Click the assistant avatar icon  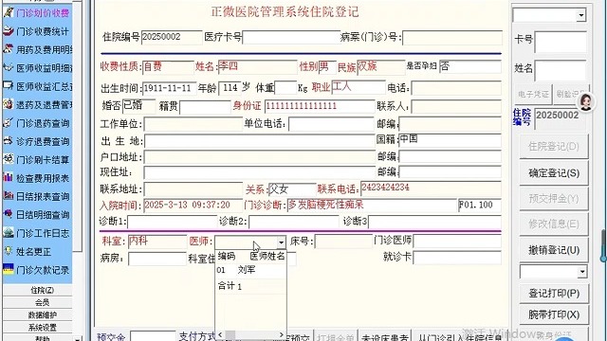pyautogui.click(x=586, y=102)
